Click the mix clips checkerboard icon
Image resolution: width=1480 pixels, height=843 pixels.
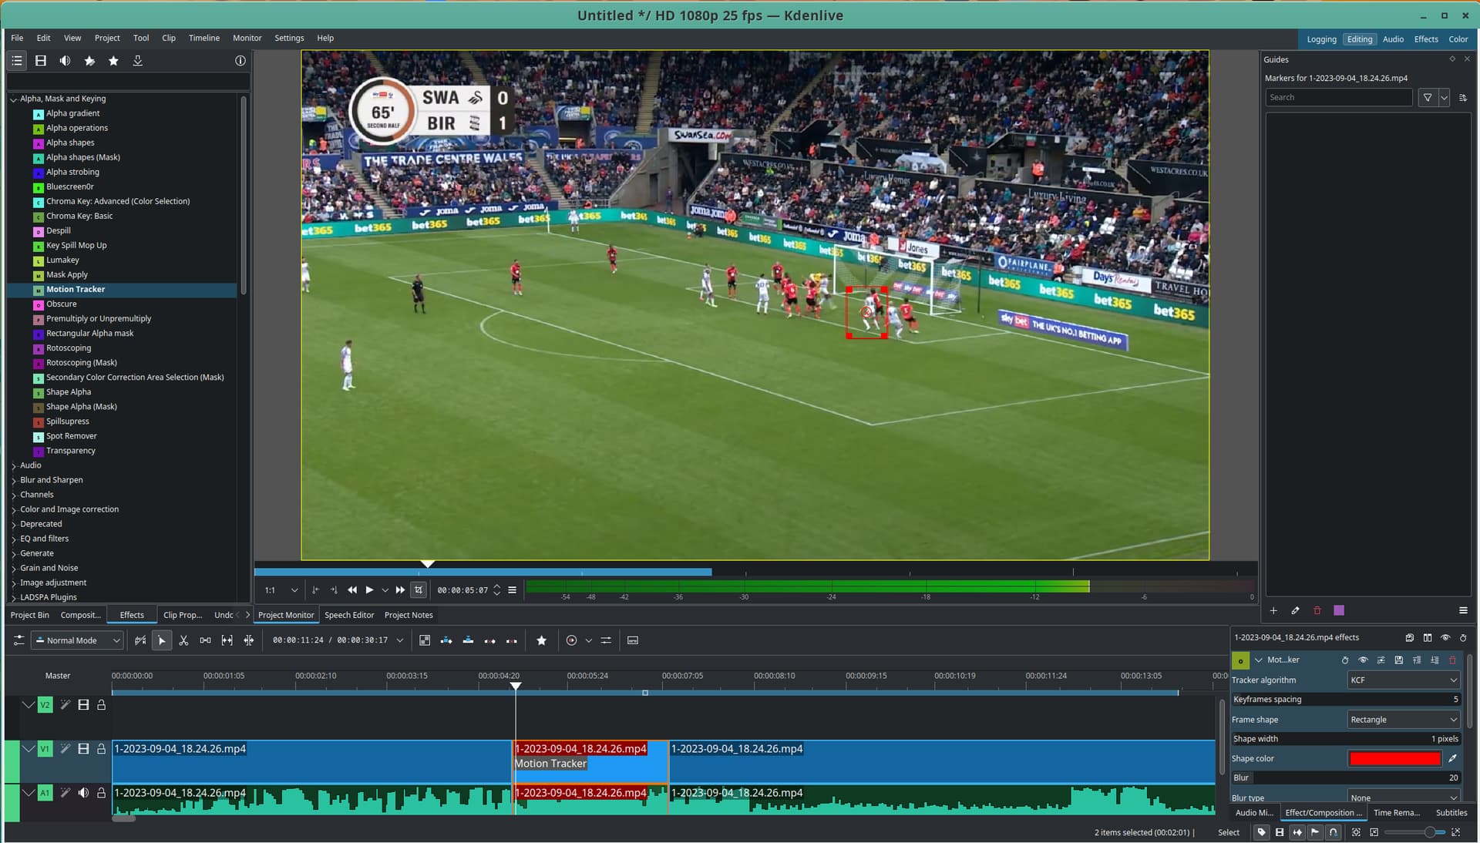425,640
